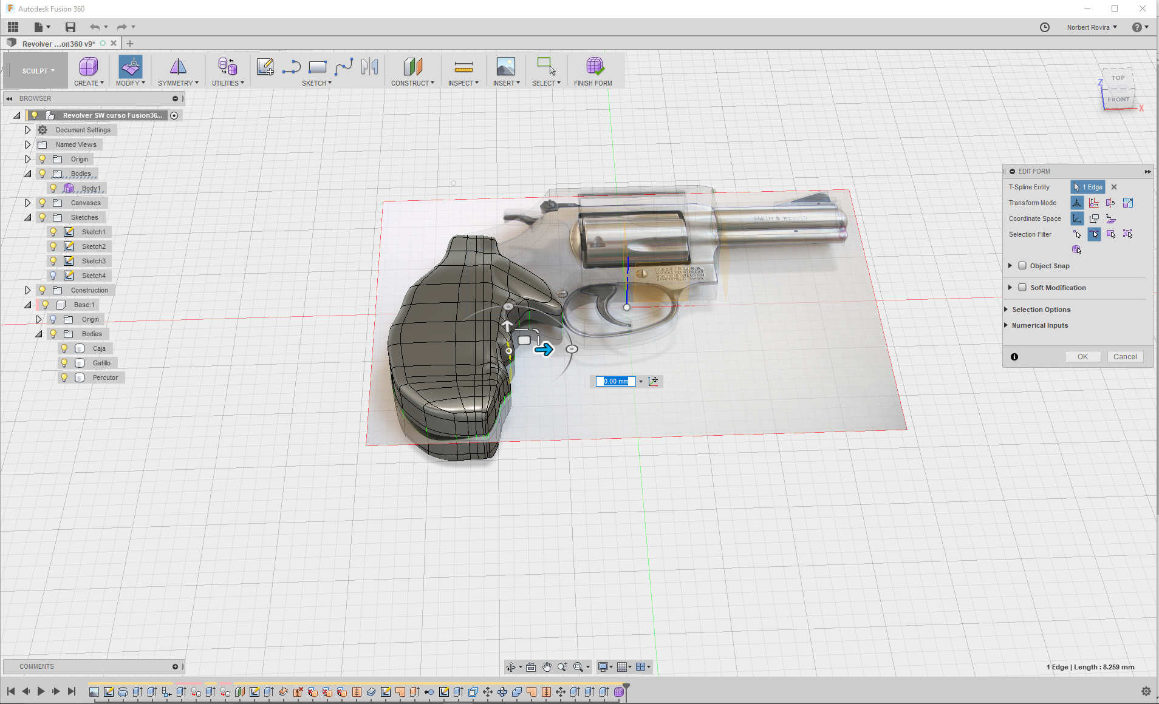Click the Create Form box icon
Viewport: 1159px width, 704px height.
tap(88, 67)
